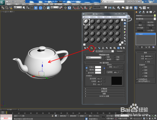The width and height of the screenshot is (157, 120).
Task: Click Get Material icon in Material Editor
Action: click(x=85, y=48)
